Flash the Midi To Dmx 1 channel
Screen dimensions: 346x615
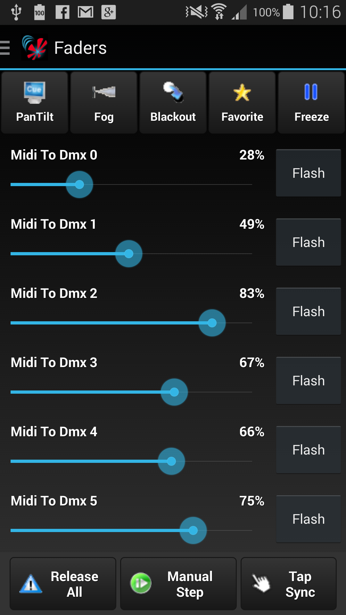[308, 242]
